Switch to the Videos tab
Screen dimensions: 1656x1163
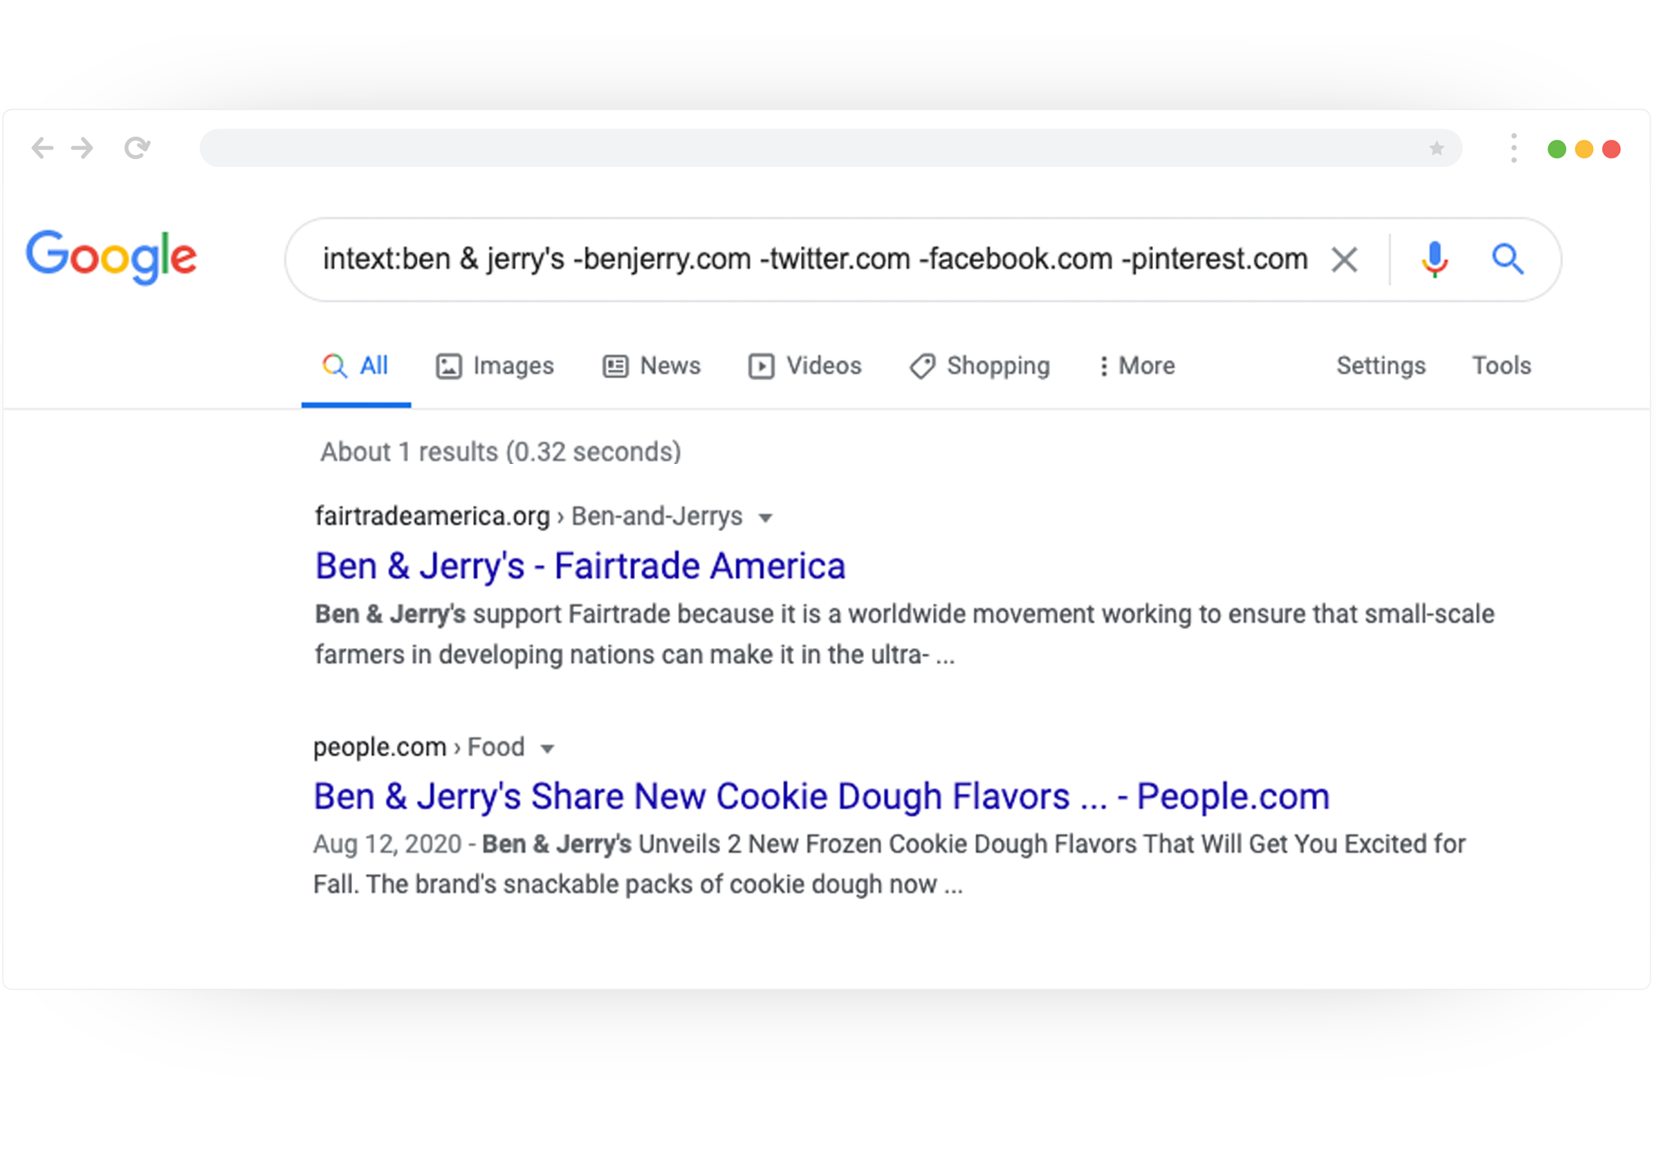pyautogui.click(x=805, y=366)
